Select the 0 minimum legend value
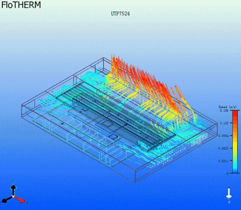This screenshot has width=241, height=210. click(227, 174)
